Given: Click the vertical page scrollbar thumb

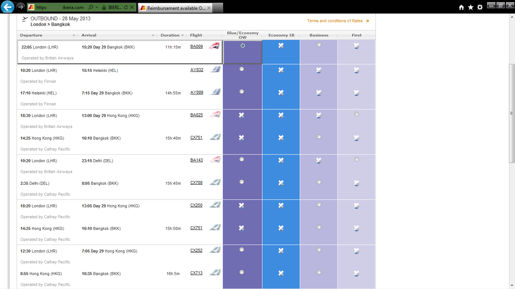Looking at the screenshot, I should click(512, 113).
